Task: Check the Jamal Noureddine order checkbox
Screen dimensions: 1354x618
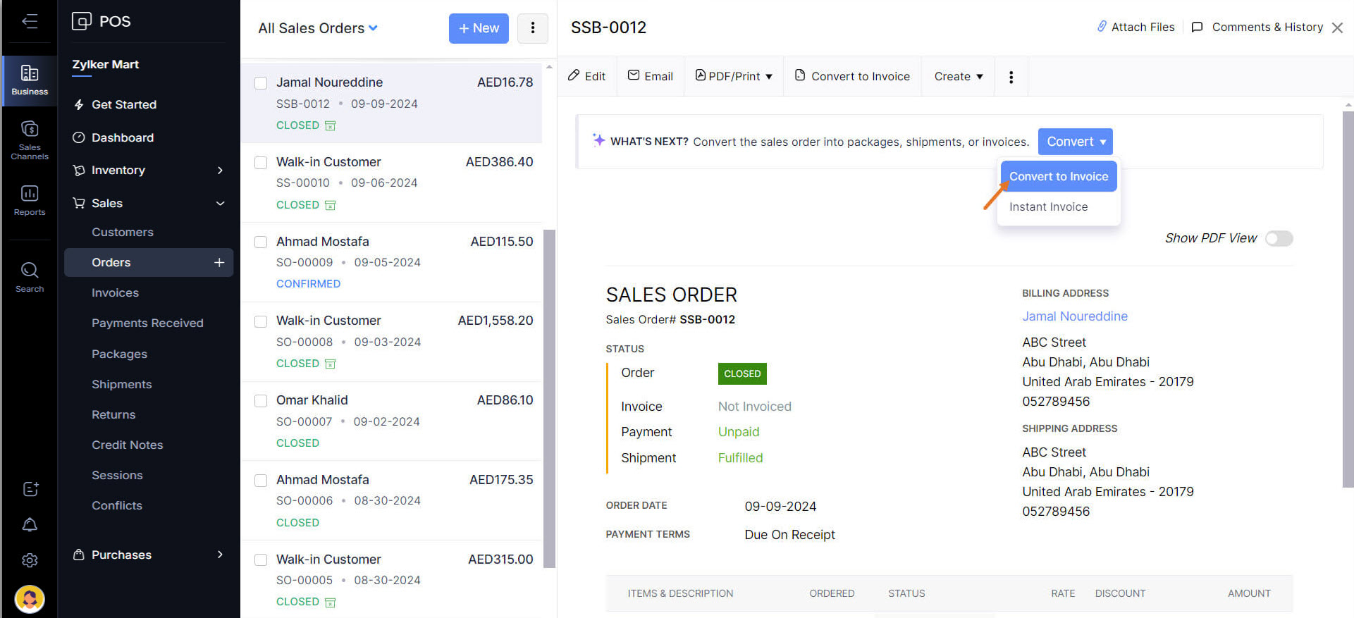Action: pos(261,83)
